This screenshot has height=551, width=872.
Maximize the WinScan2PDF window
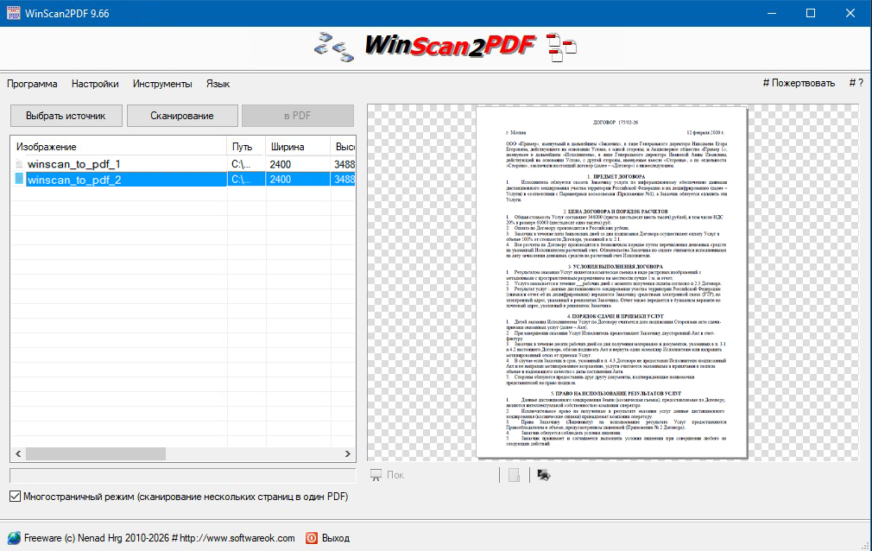811,13
